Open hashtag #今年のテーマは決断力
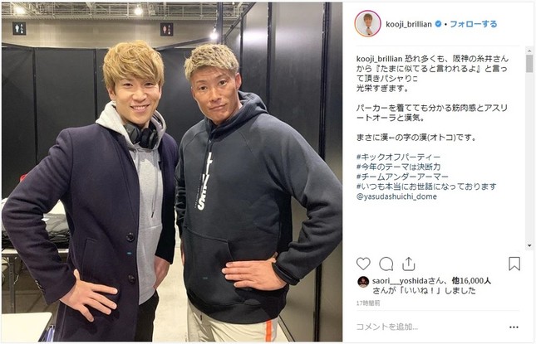The image size is (536, 344). pyautogui.click(x=398, y=167)
